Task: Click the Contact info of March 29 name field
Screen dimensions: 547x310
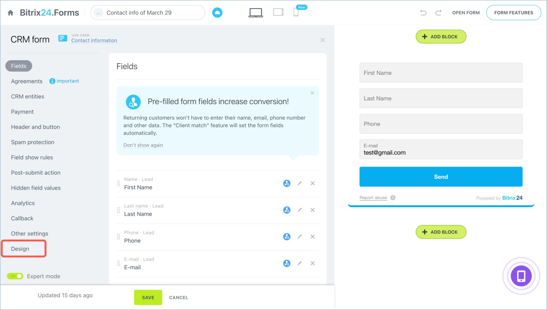Action: pyautogui.click(x=147, y=13)
